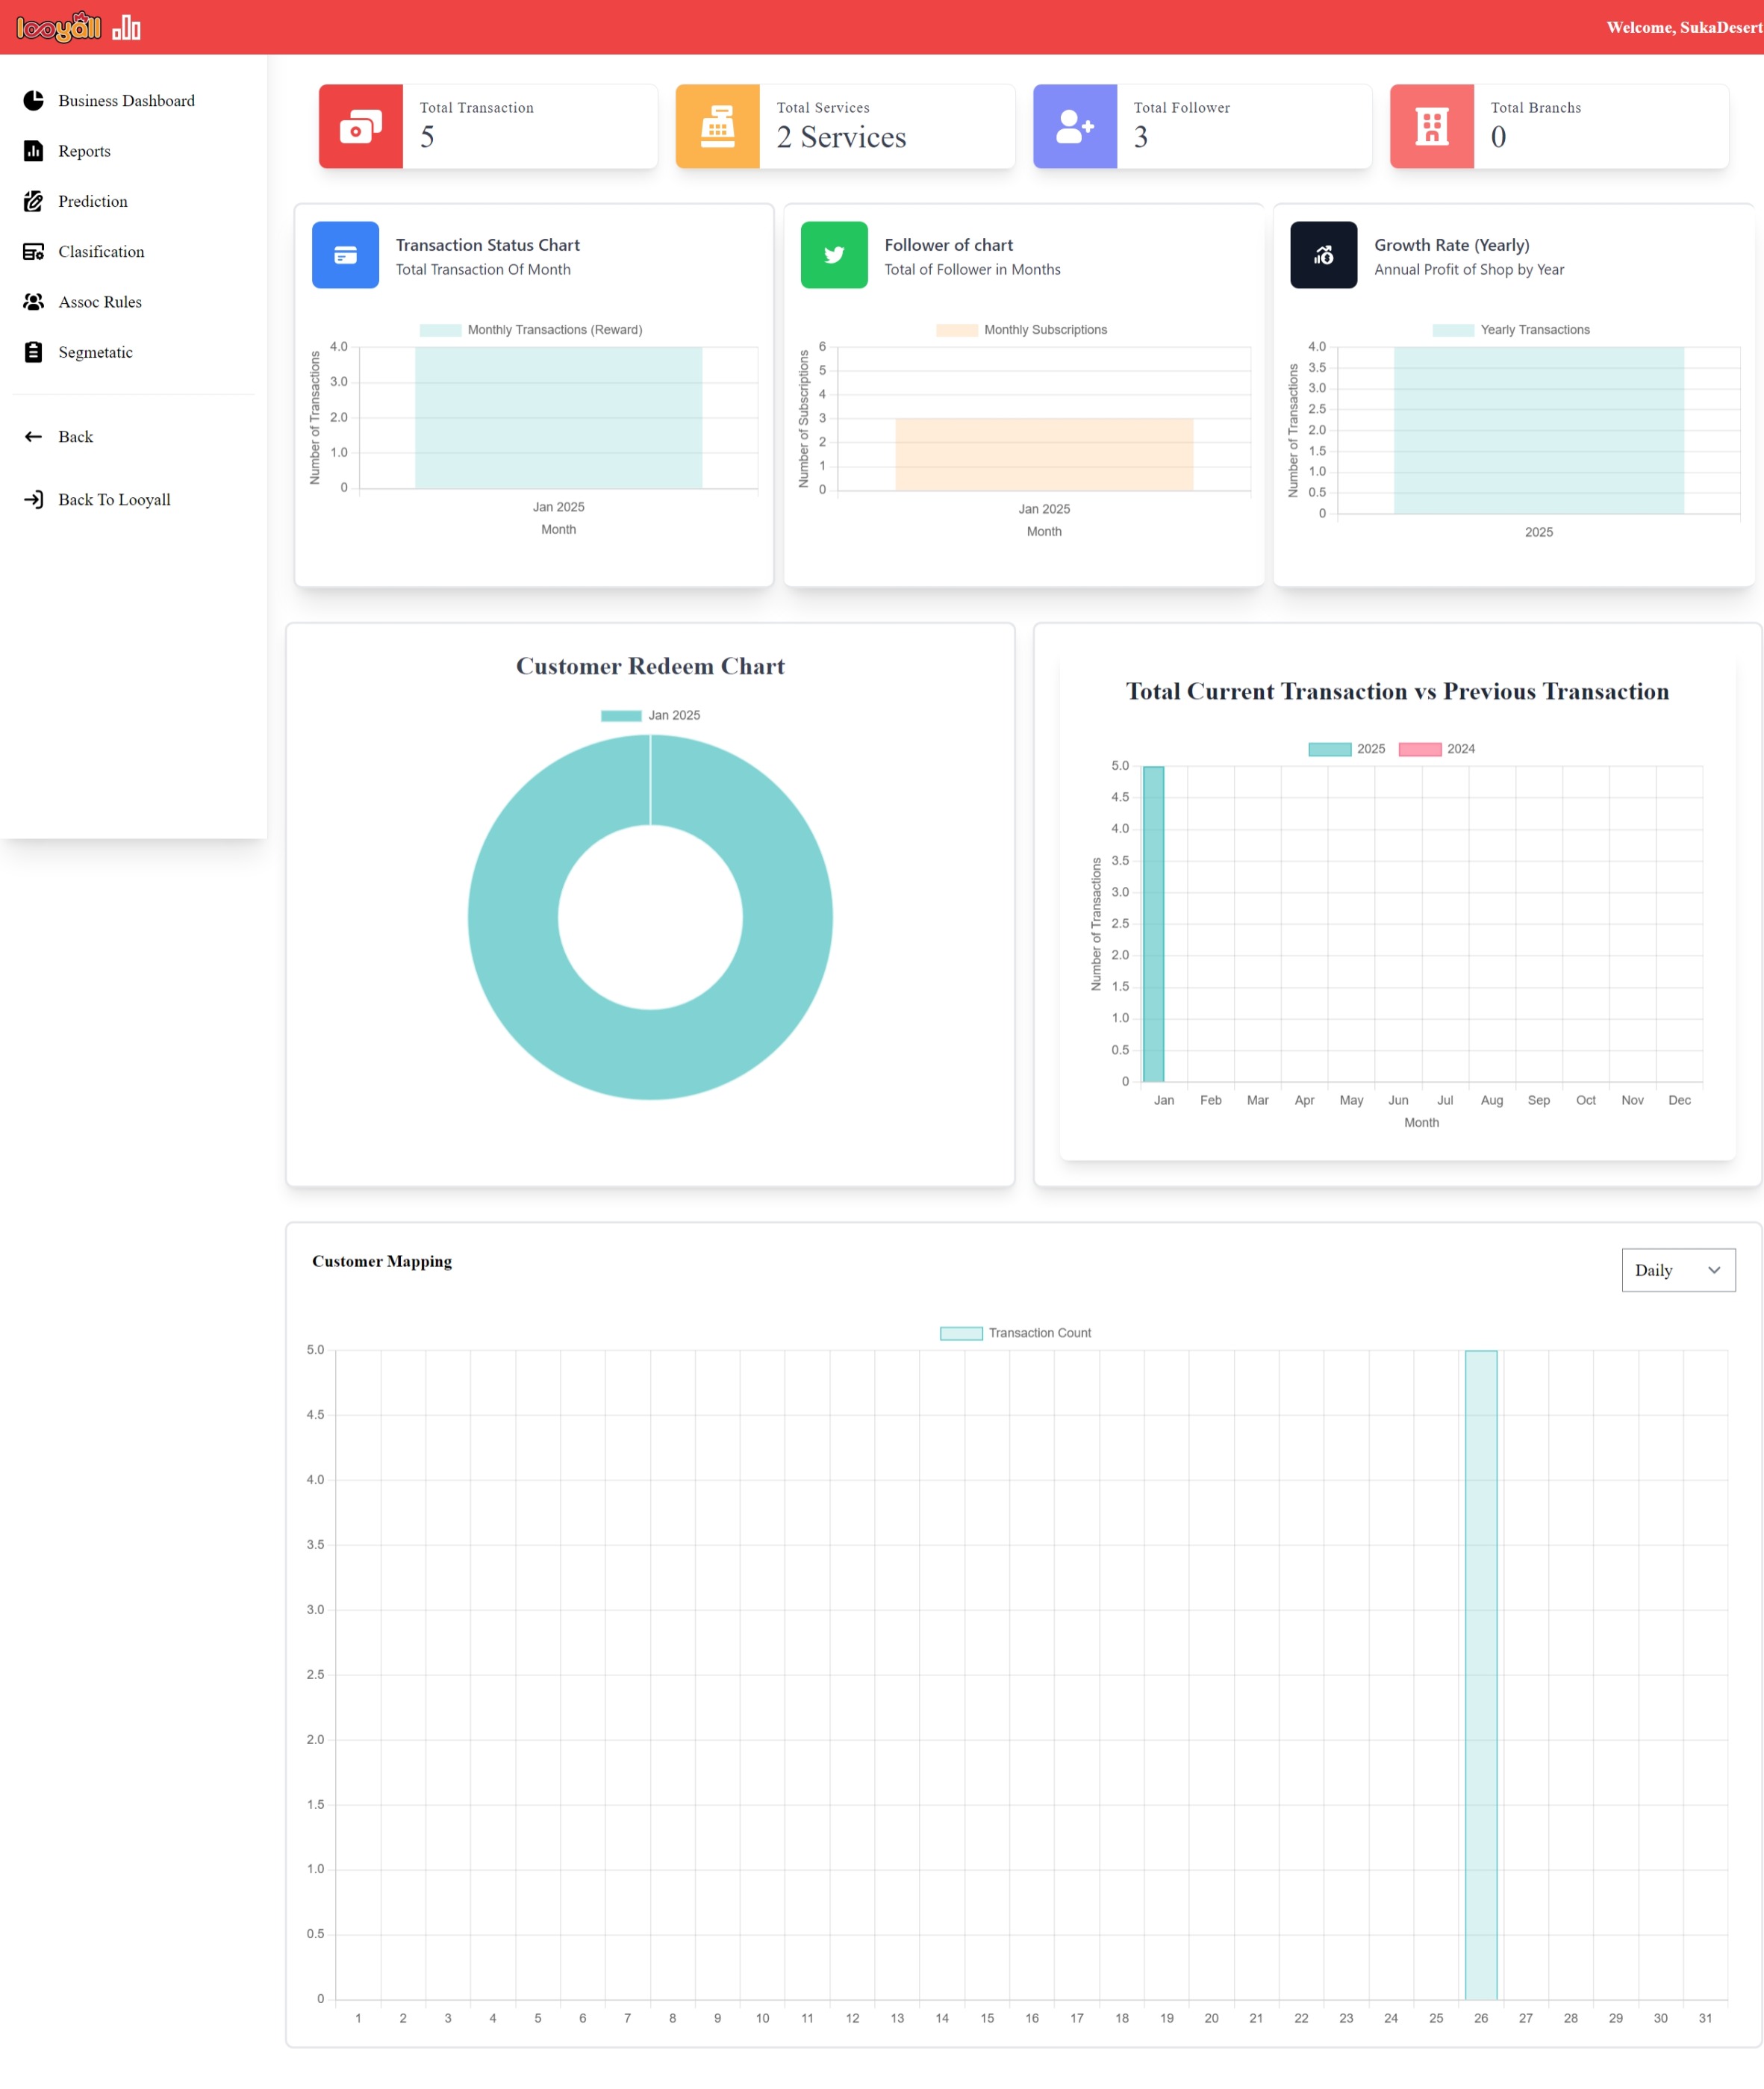The image size is (1764, 2089).
Task: Click day 31 label on mapping axis
Action: [x=1705, y=2018]
